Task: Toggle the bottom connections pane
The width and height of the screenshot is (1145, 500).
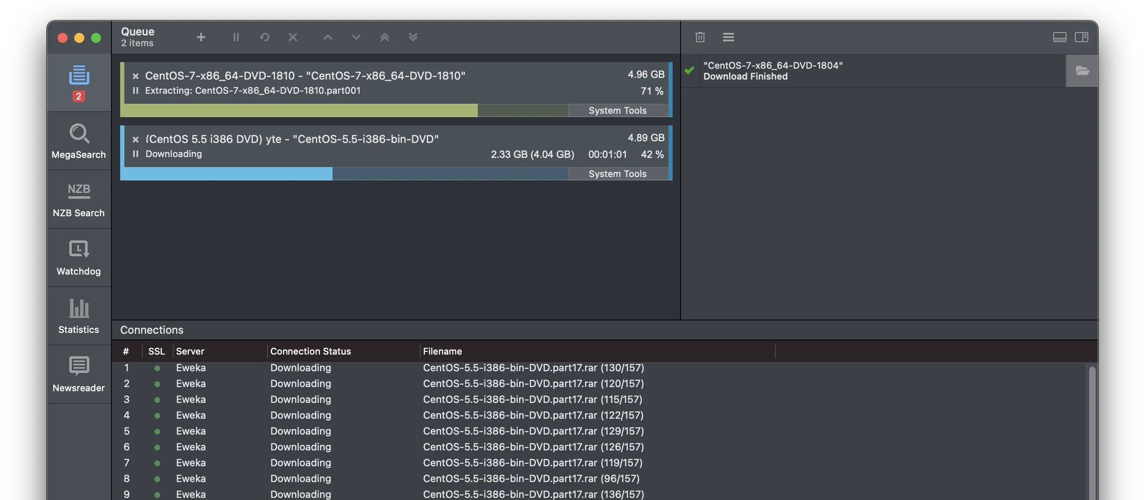Action: (1059, 37)
